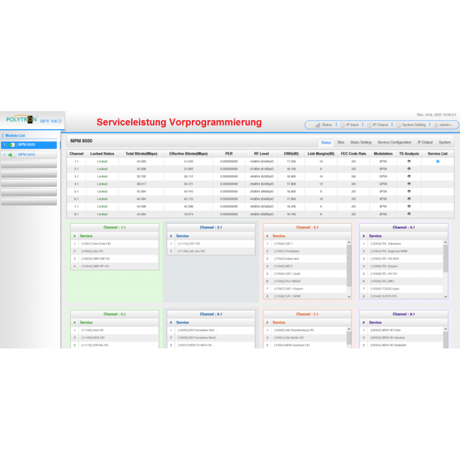Select first MPM 8500 in Module List
The width and height of the screenshot is (460, 460).
pyautogui.click(x=29, y=145)
